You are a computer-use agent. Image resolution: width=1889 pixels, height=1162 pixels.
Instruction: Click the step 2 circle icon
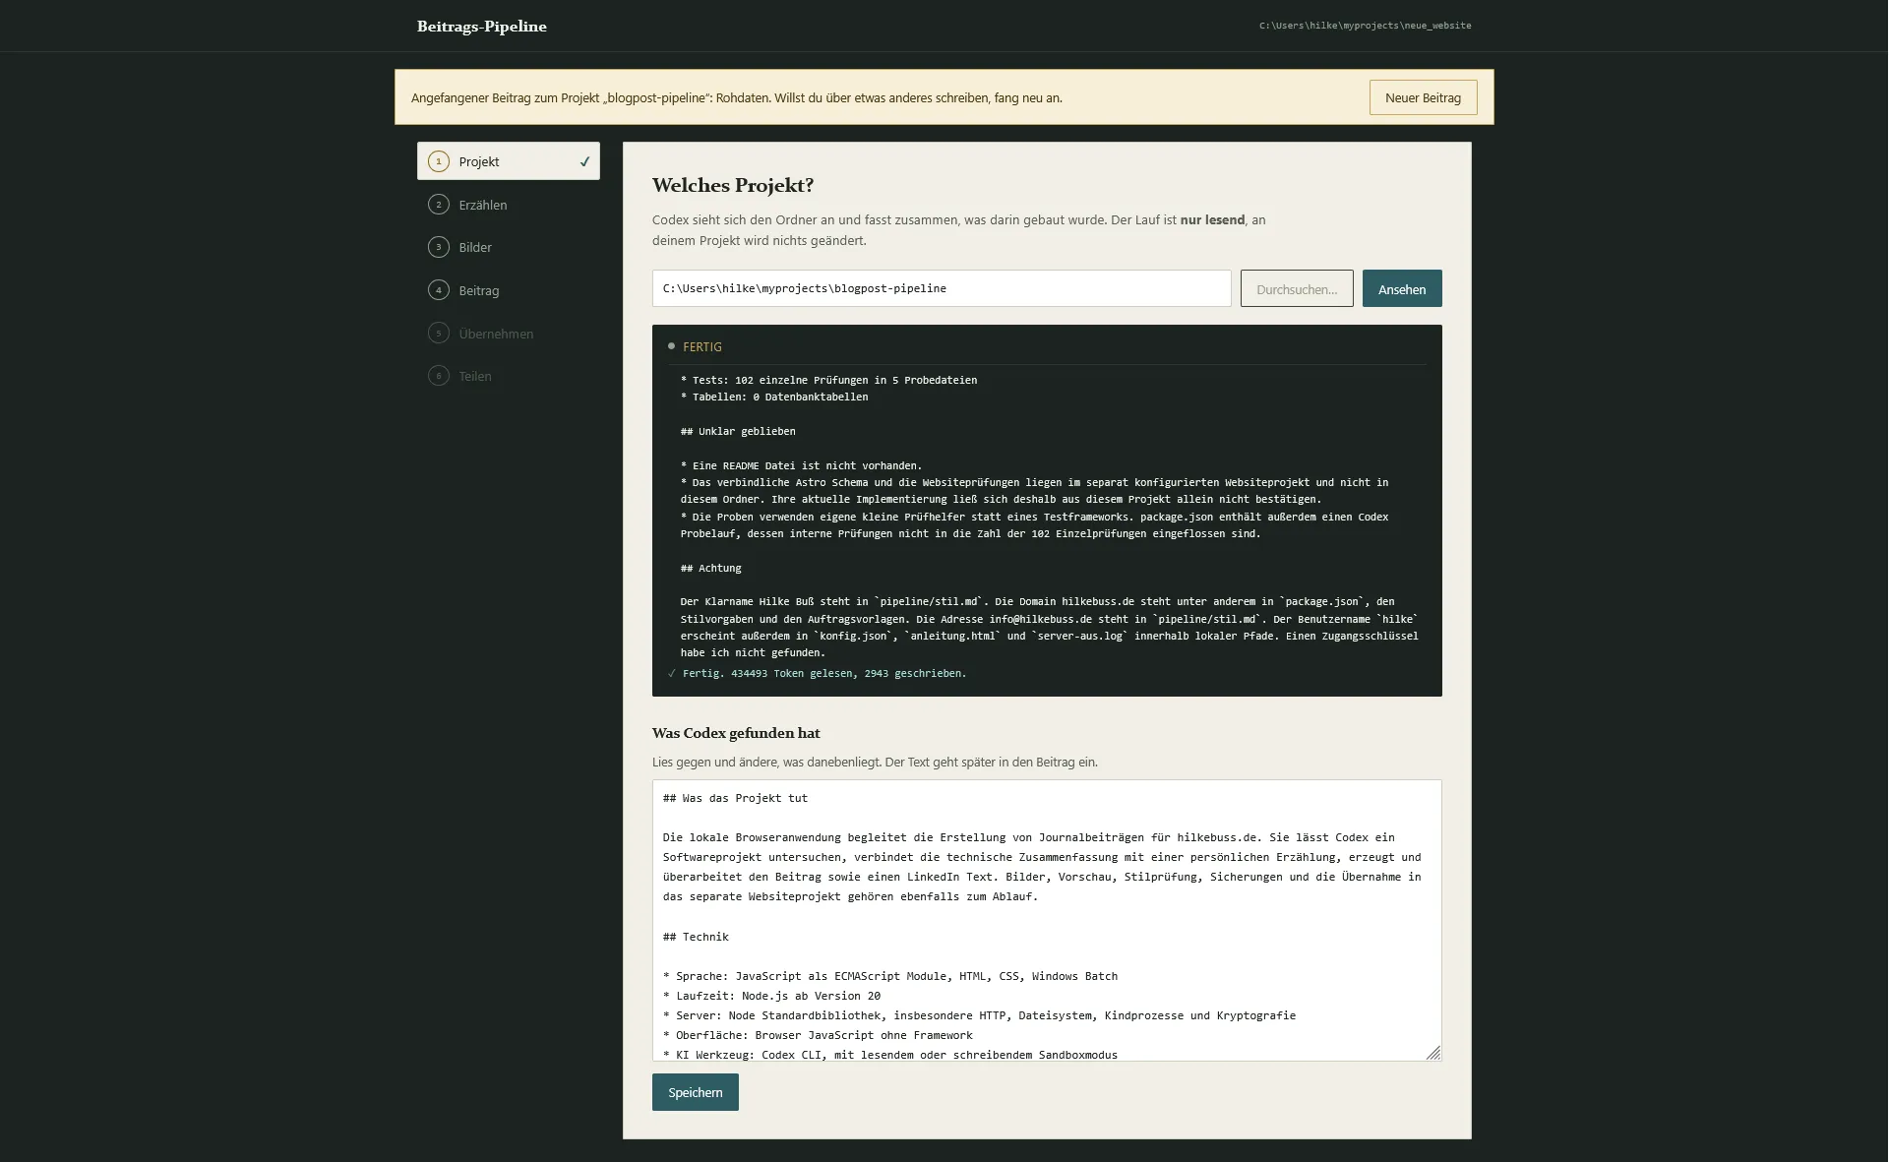tap(439, 205)
